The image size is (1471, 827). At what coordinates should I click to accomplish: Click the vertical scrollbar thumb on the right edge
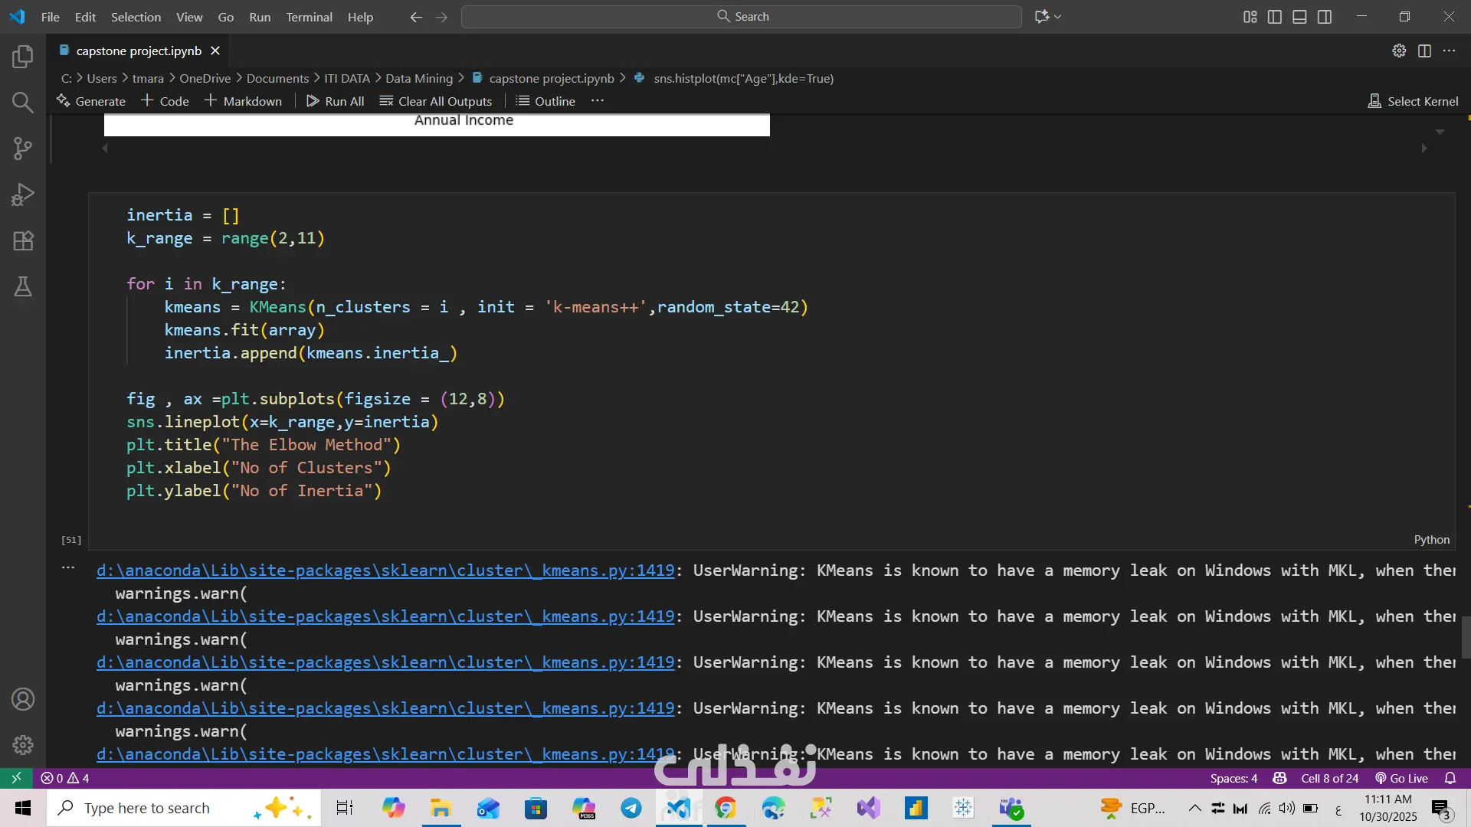(x=1466, y=637)
